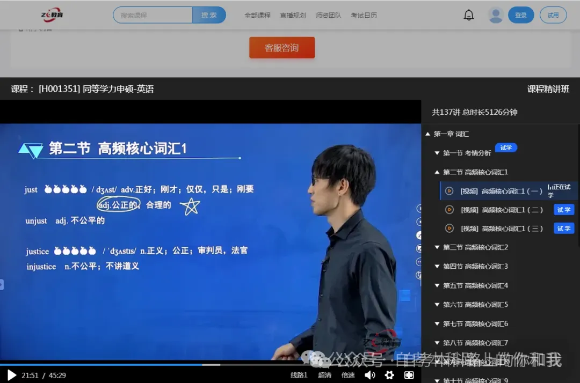Play the video with the play button
Viewport: 580px width, 383px height.
[x=11, y=375]
